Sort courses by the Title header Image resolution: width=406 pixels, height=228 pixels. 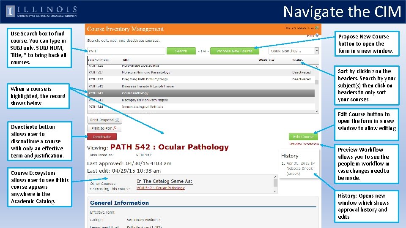pyautogui.click(x=126, y=60)
